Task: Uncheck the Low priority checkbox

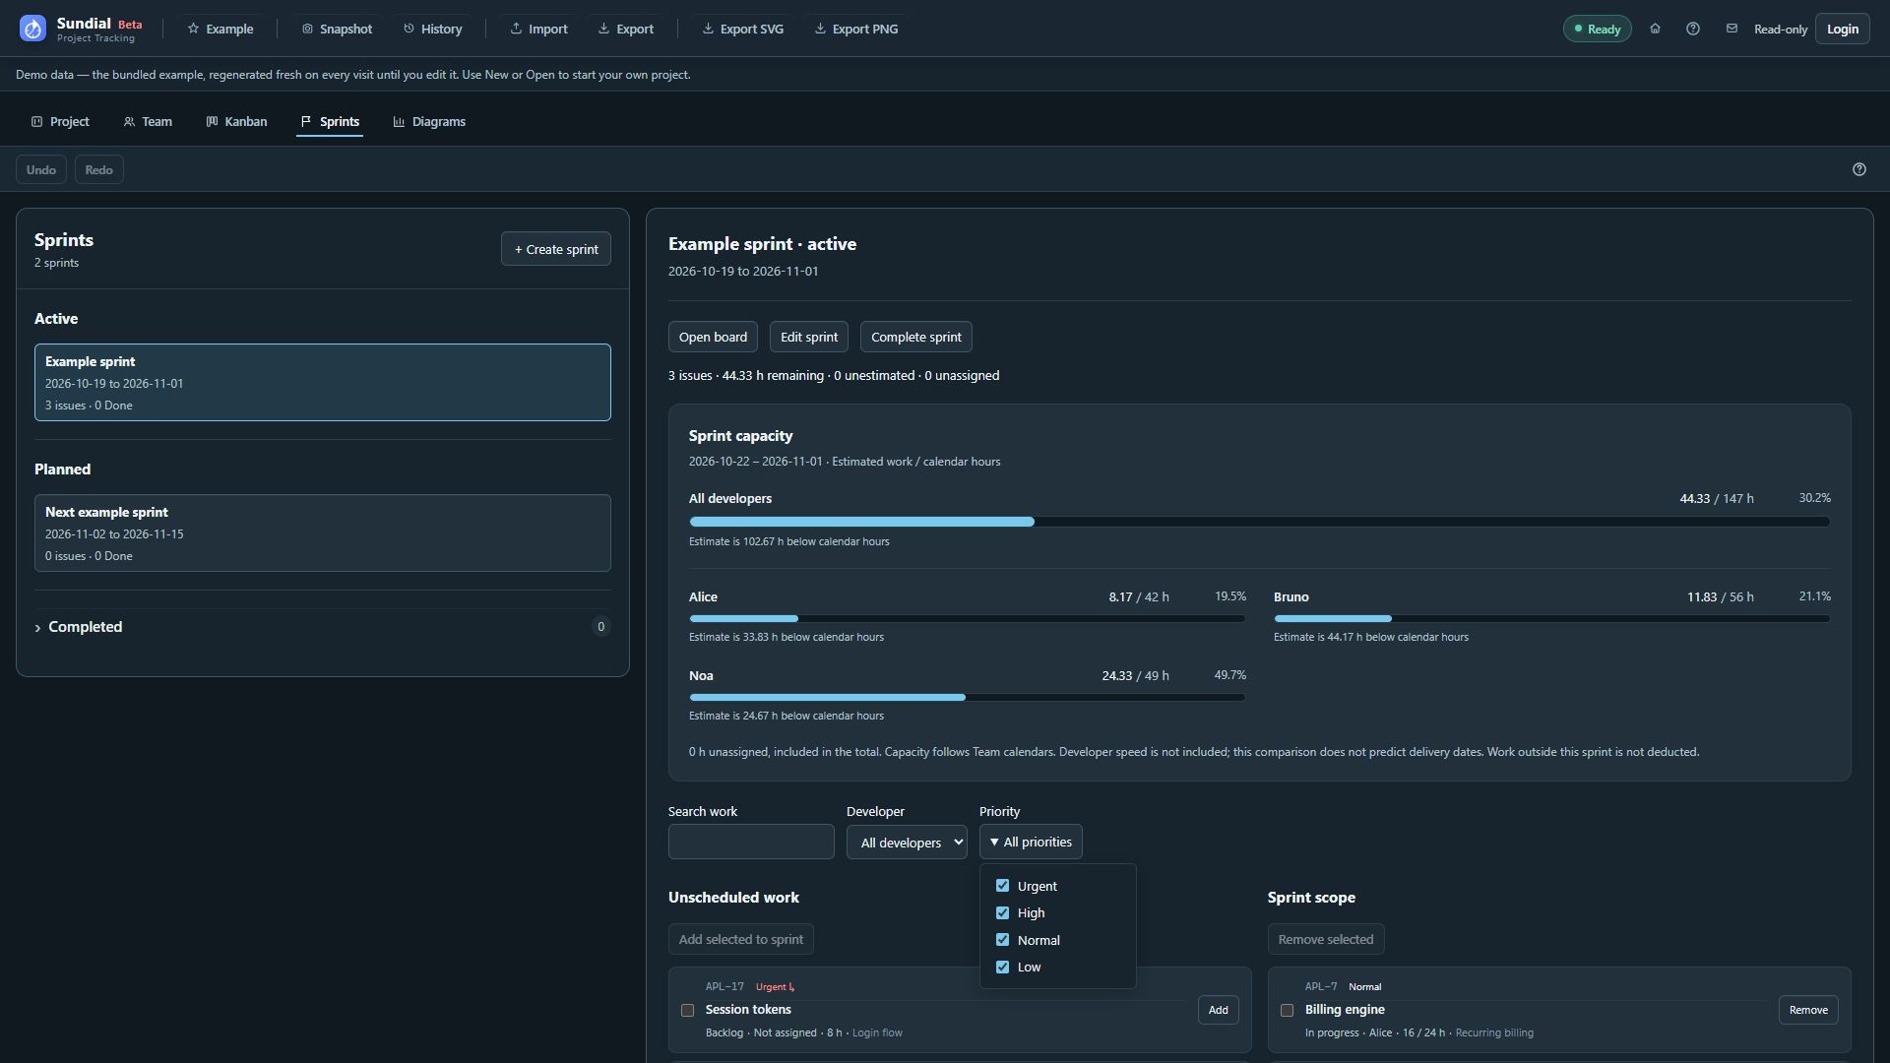Action: [1002, 968]
